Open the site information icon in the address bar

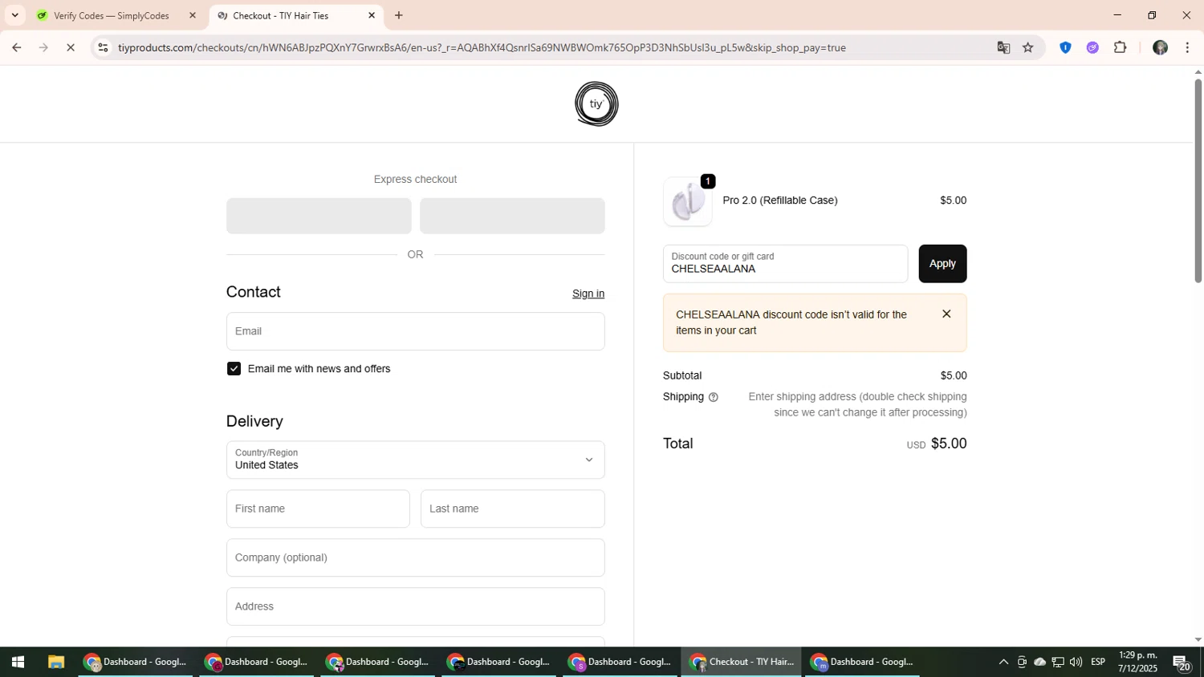pos(102,47)
